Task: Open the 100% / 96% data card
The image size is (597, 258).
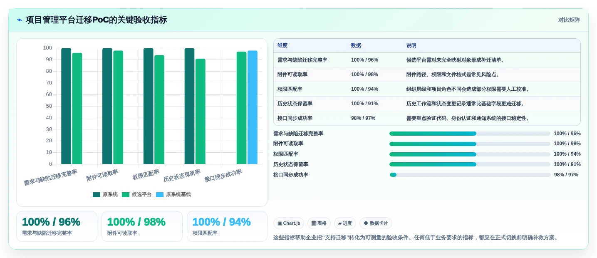Action: pos(57,226)
